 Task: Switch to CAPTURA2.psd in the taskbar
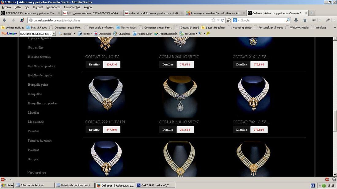(x=155, y=185)
